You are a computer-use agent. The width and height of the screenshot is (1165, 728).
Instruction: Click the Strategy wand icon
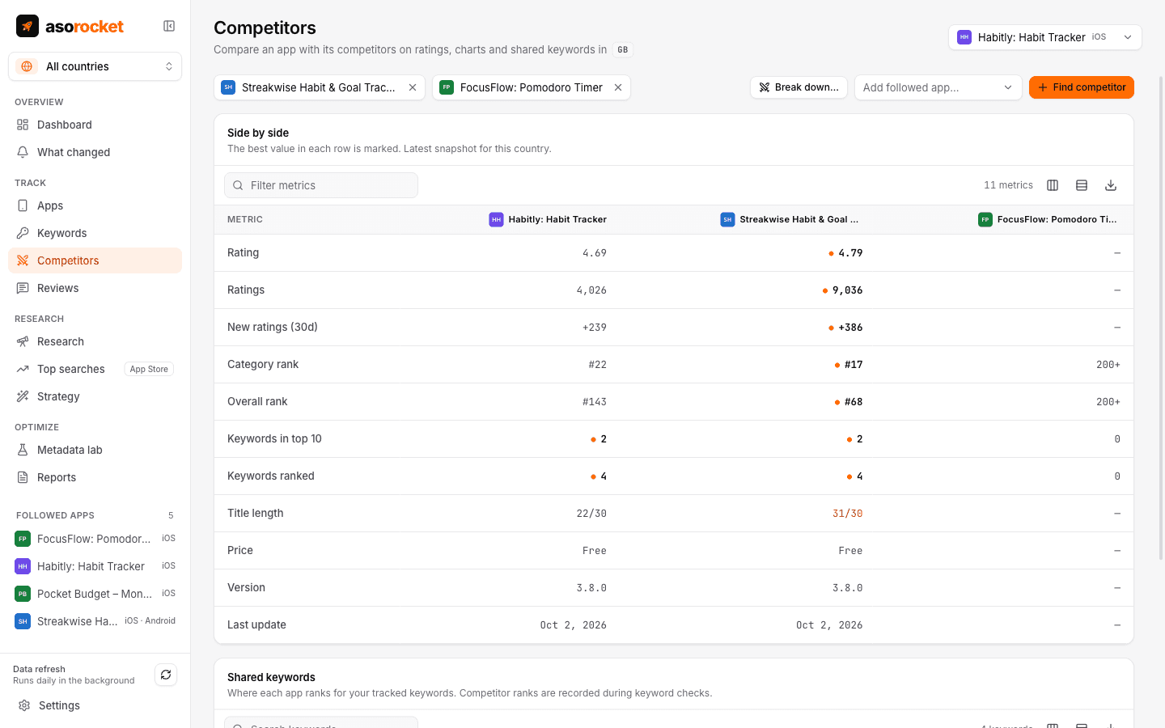[23, 396]
